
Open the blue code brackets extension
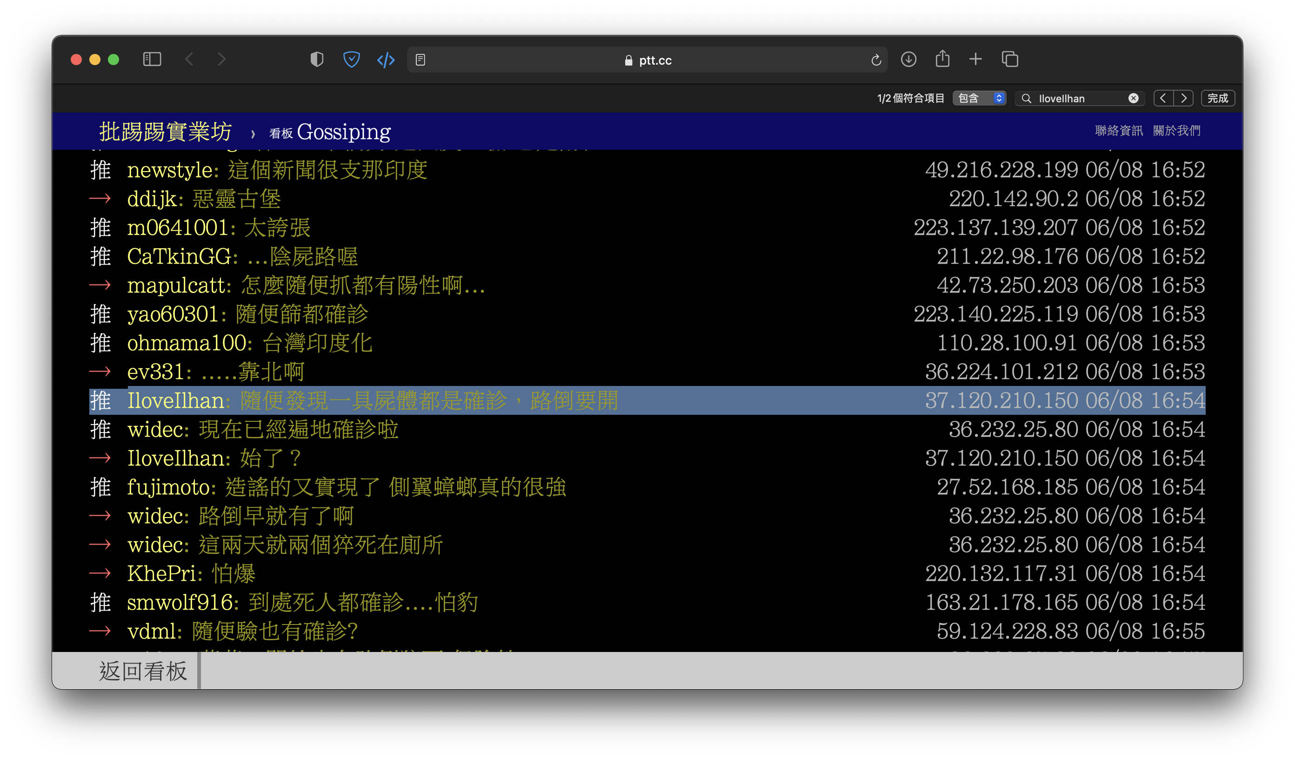[386, 60]
